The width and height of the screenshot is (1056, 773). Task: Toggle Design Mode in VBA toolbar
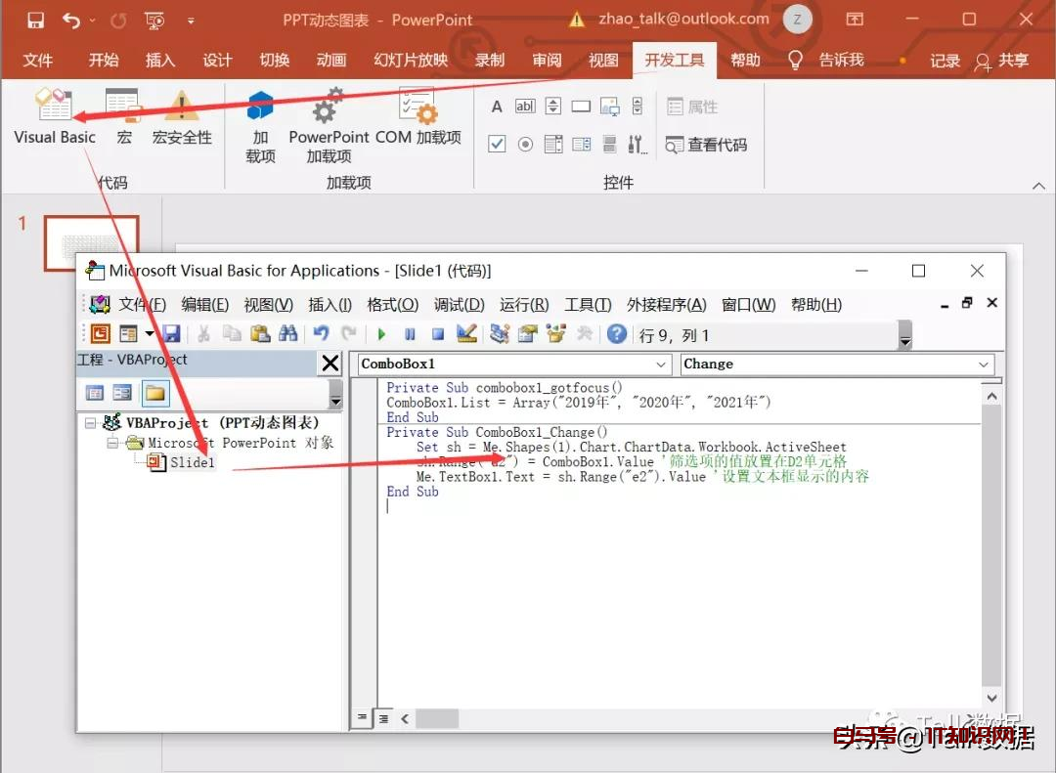[466, 334]
